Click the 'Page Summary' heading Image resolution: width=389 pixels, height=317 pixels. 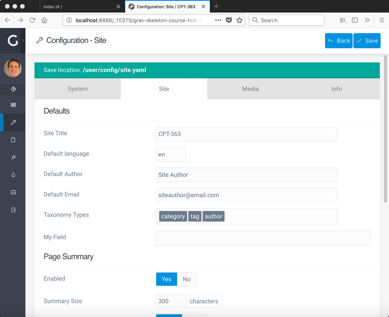pos(68,257)
